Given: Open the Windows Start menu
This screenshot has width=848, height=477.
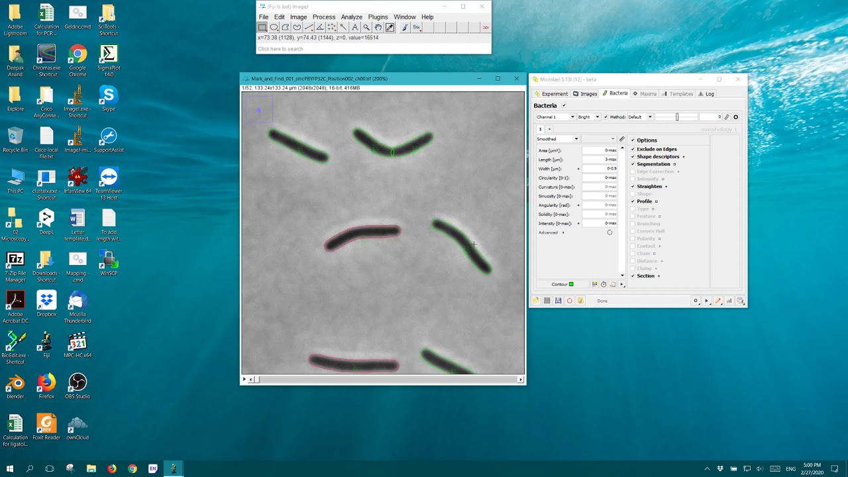Looking at the screenshot, I should [x=9, y=468].
